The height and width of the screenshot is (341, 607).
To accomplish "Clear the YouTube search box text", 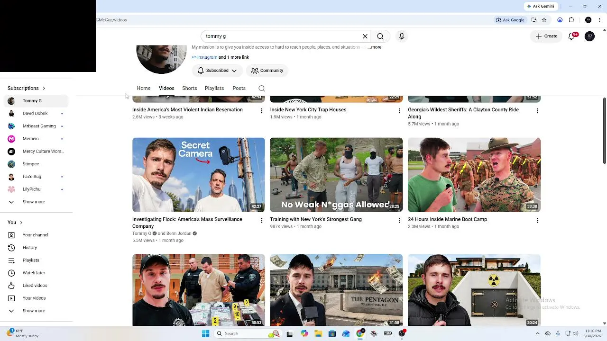I will [365, 36].
